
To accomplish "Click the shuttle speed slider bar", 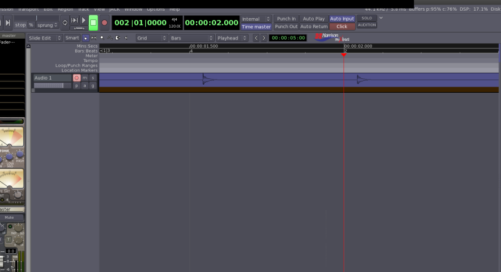I will tap(36, 18).
